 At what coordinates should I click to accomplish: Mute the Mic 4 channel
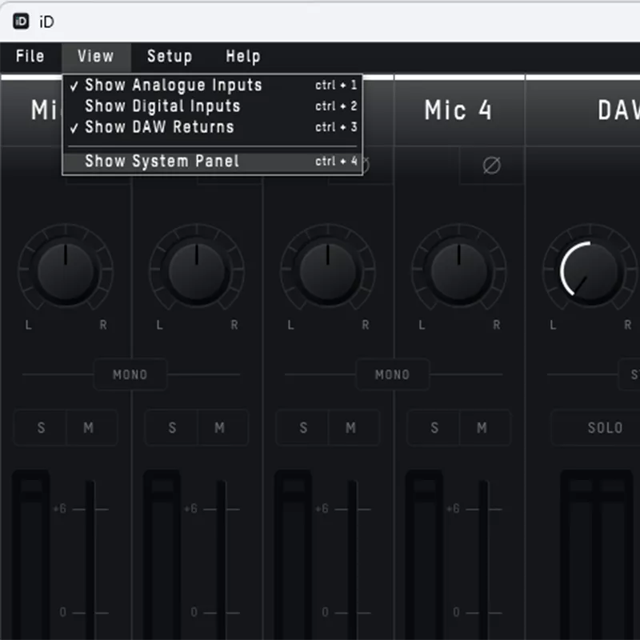[x=482, y=428]
